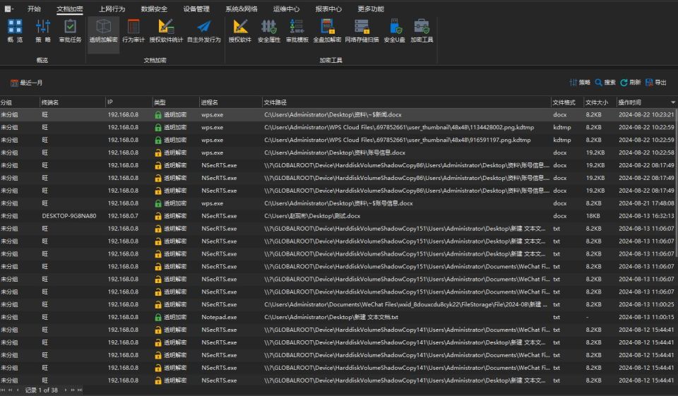Click the 搜索 search button

605,82
